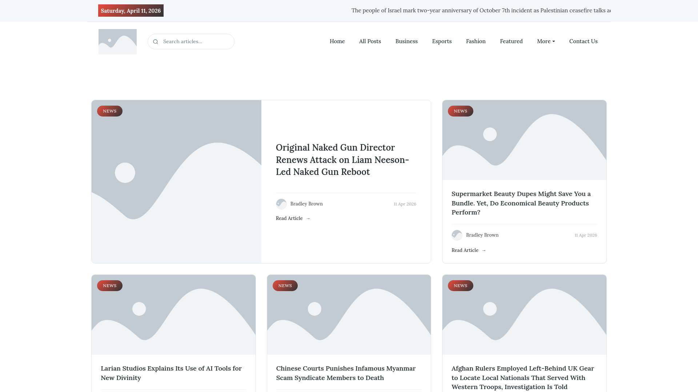Click NEWS badge on Larian Studios card
Viewport: 698px width, 392px height.
coord(109,286)
